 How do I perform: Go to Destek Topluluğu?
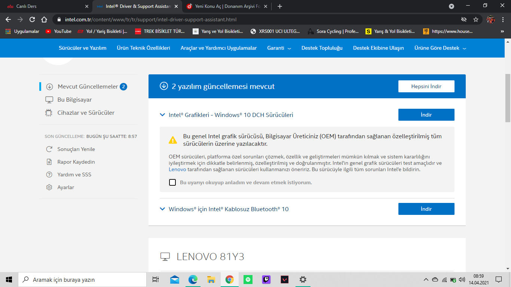pos(322,48)
